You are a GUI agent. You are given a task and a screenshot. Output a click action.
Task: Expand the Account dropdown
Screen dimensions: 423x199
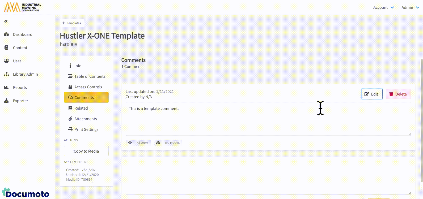tap(383, 7)
